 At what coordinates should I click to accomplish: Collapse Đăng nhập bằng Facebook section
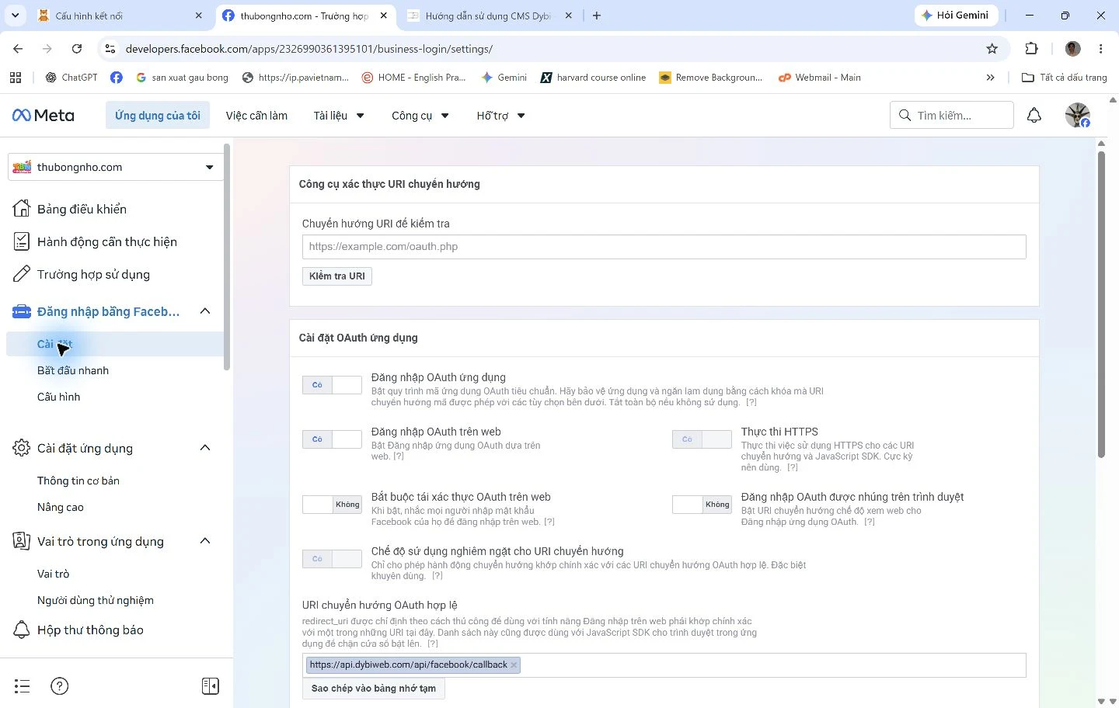point(205,311)
